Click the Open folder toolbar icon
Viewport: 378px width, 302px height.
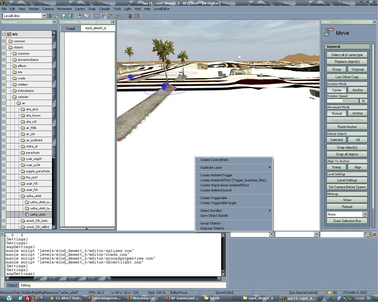pos(57,16)
